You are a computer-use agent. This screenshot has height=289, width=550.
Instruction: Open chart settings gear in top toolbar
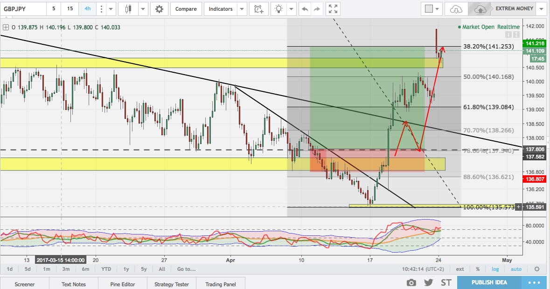click(x=160, y=9)
